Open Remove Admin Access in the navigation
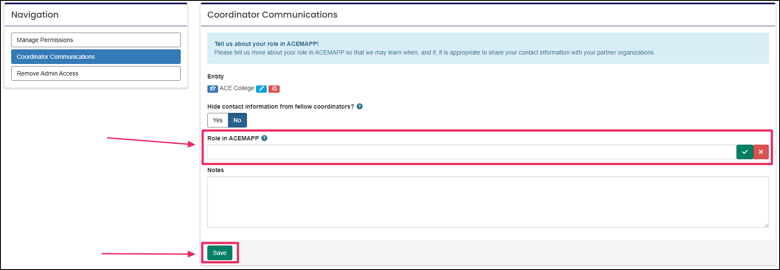The height and width of the screenshot is (270, 780). (x=96, y=73)
